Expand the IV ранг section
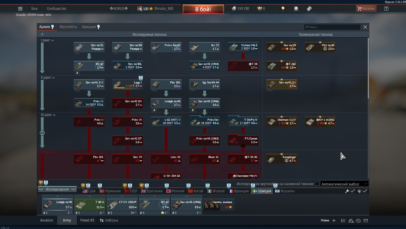 point(48,152)
